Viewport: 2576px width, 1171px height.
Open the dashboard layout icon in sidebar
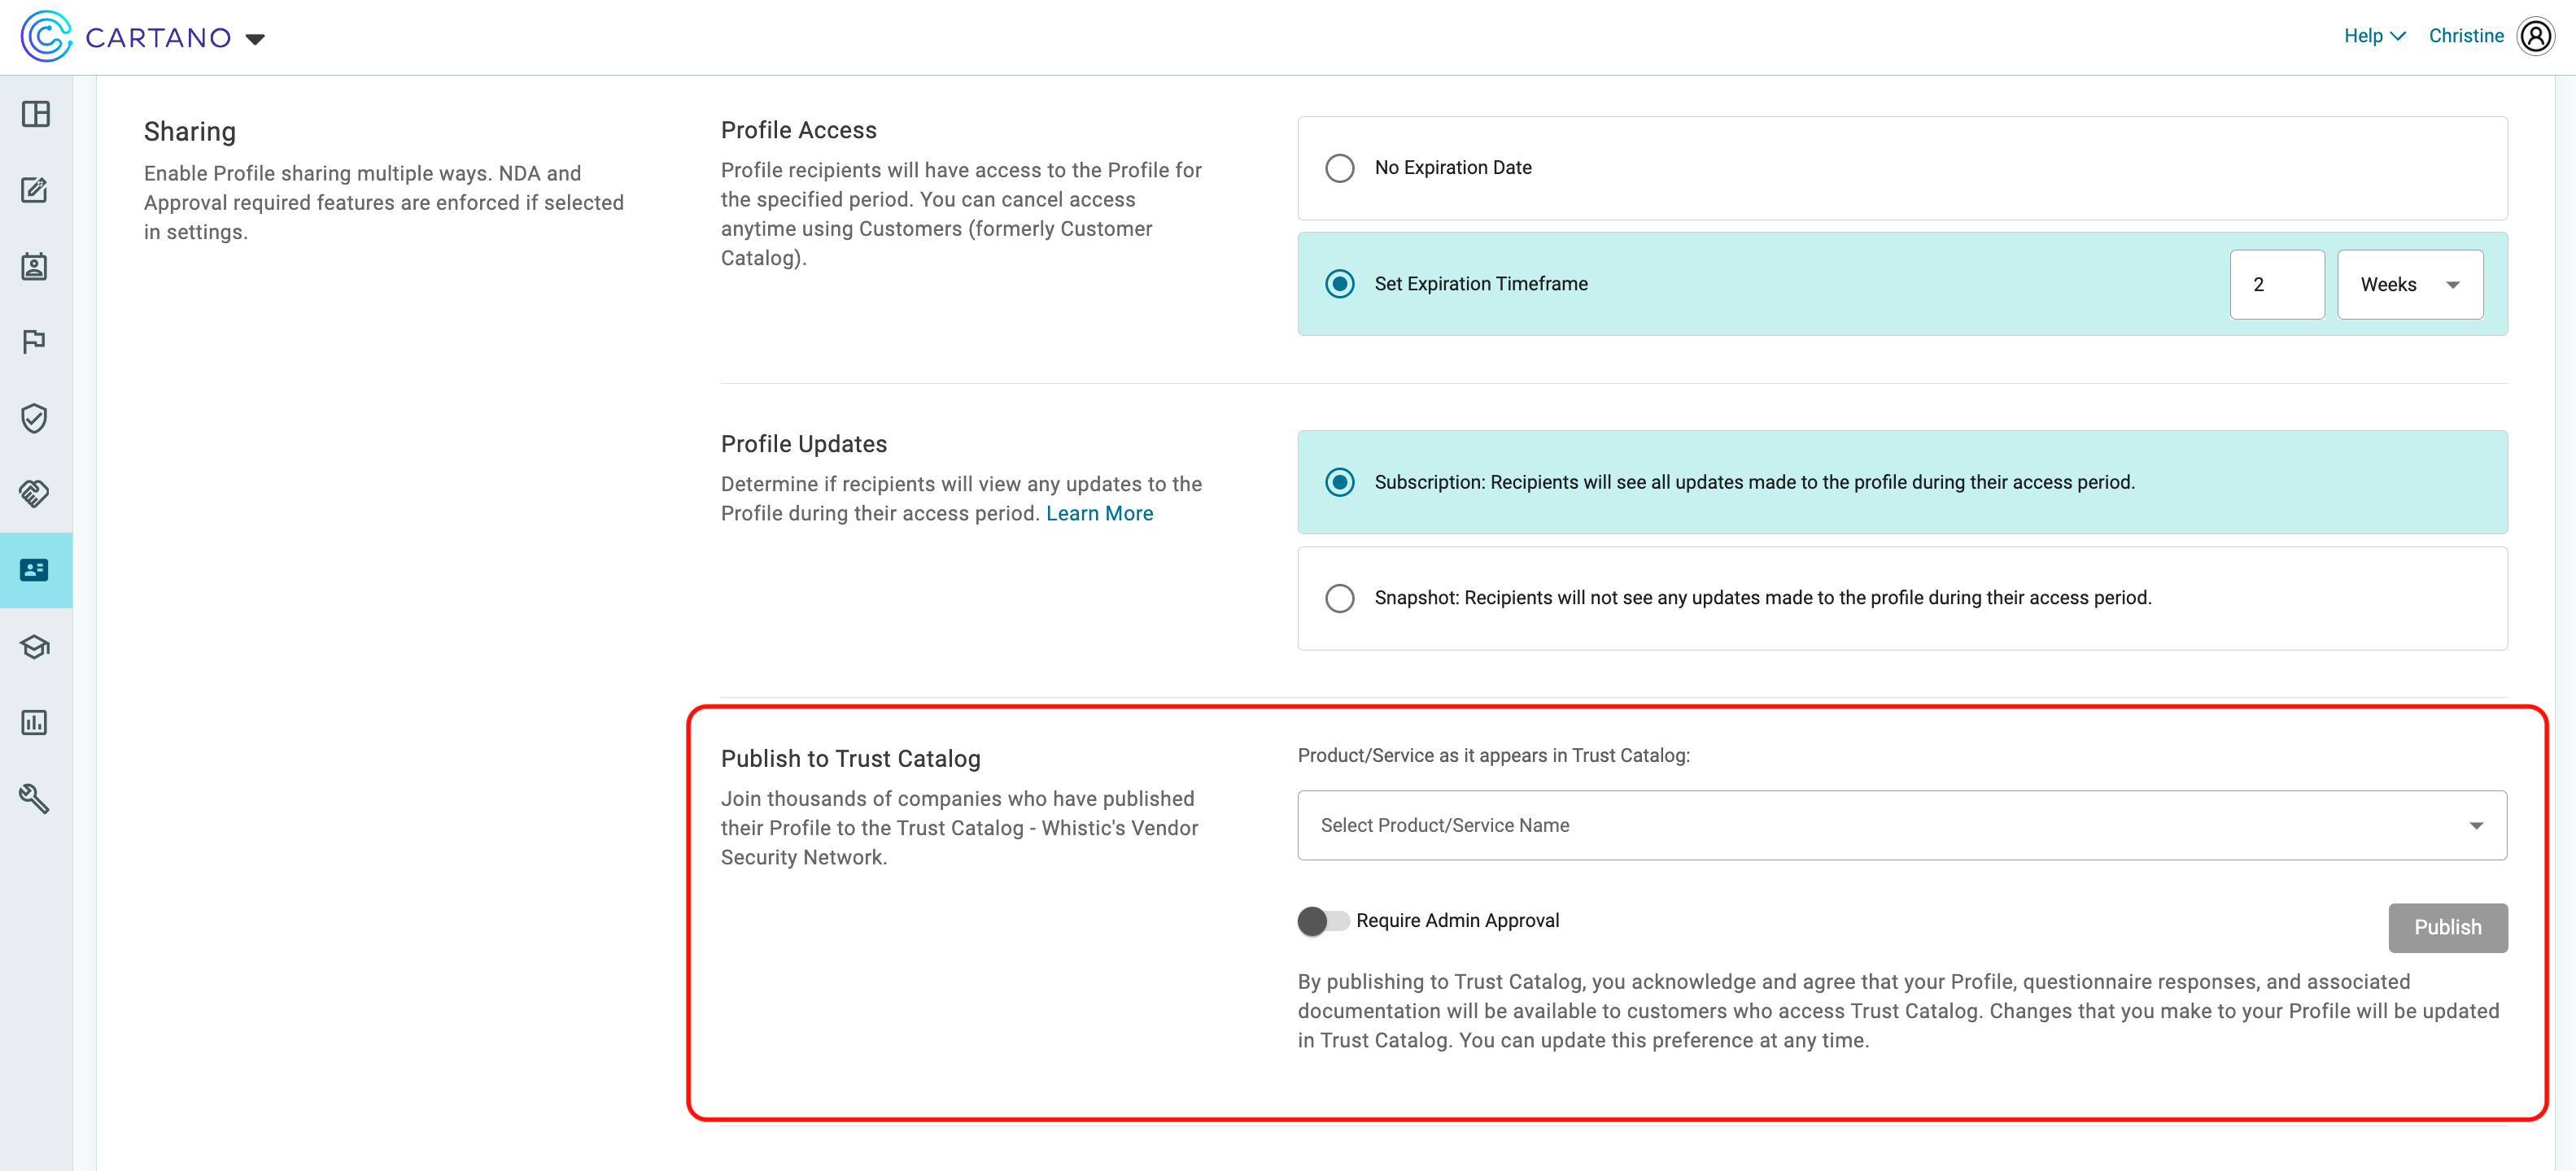(x=35, y=114)
